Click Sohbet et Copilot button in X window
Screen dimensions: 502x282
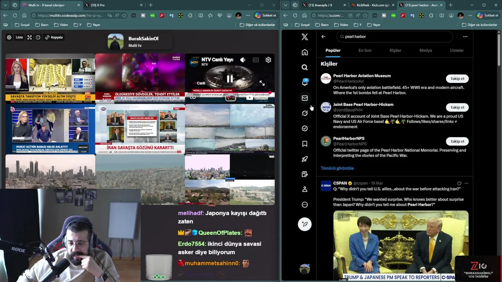(x=487, y=15)
